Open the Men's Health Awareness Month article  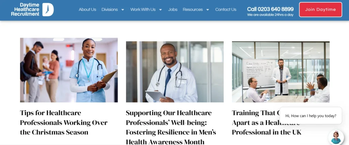click(x=171, y=127)
